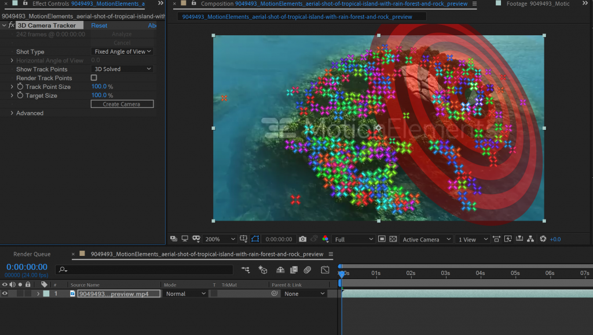Open the Show Track Points dropdown

122,69
